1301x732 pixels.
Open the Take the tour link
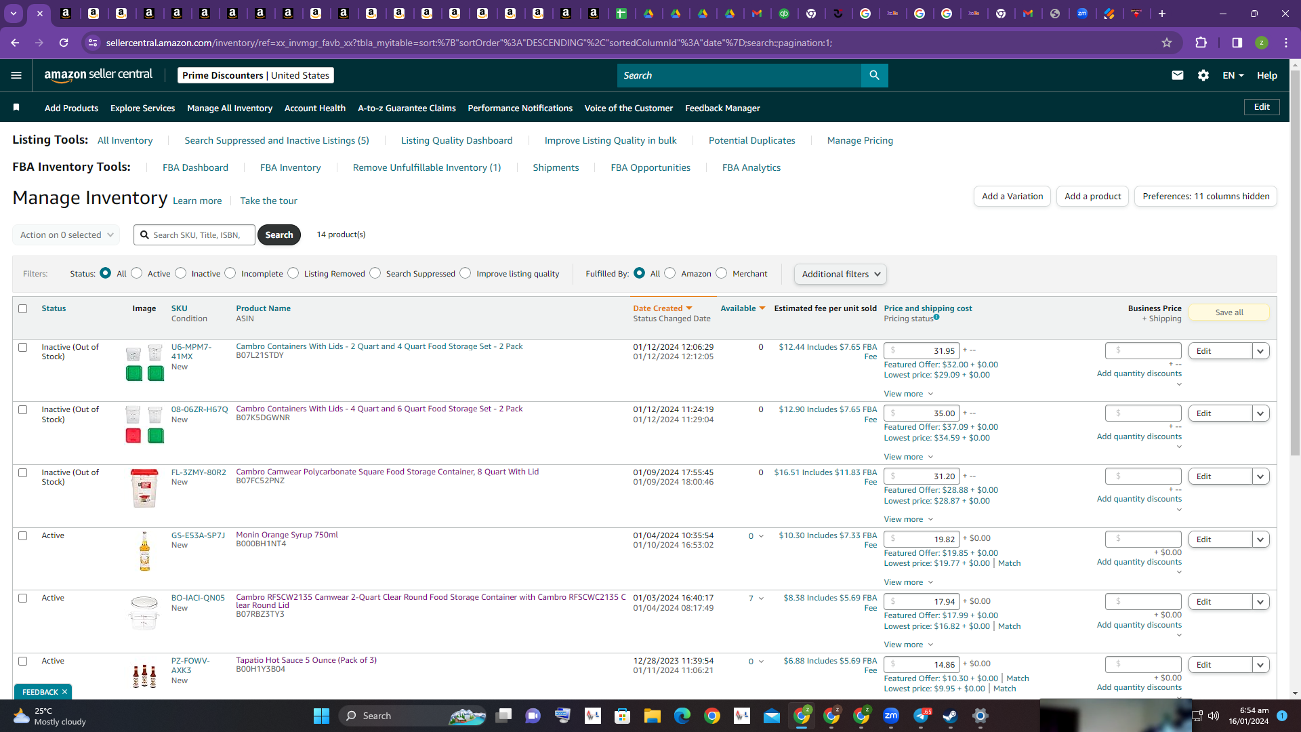click(268, 201)
